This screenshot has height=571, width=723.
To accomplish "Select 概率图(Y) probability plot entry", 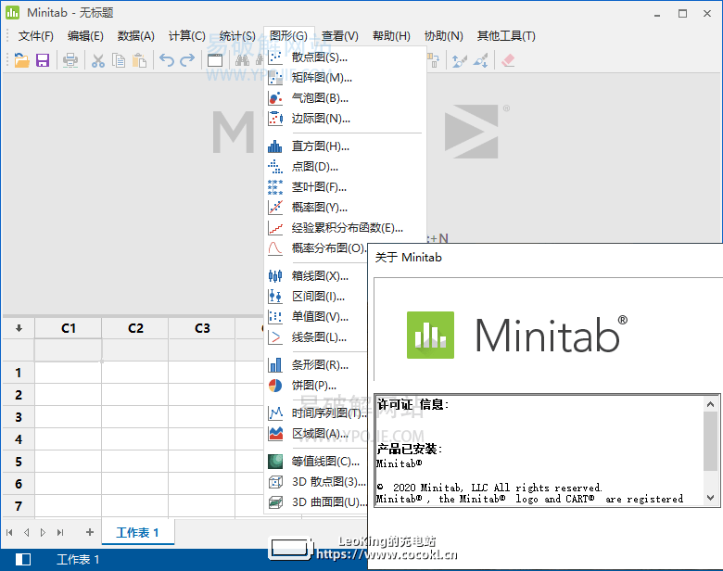I will click(345, 207).
